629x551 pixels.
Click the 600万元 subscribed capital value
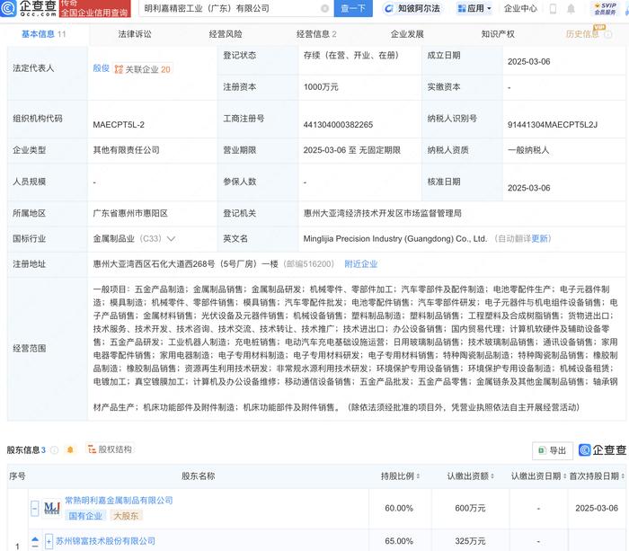pyautogui.click(x=470, y=509)
